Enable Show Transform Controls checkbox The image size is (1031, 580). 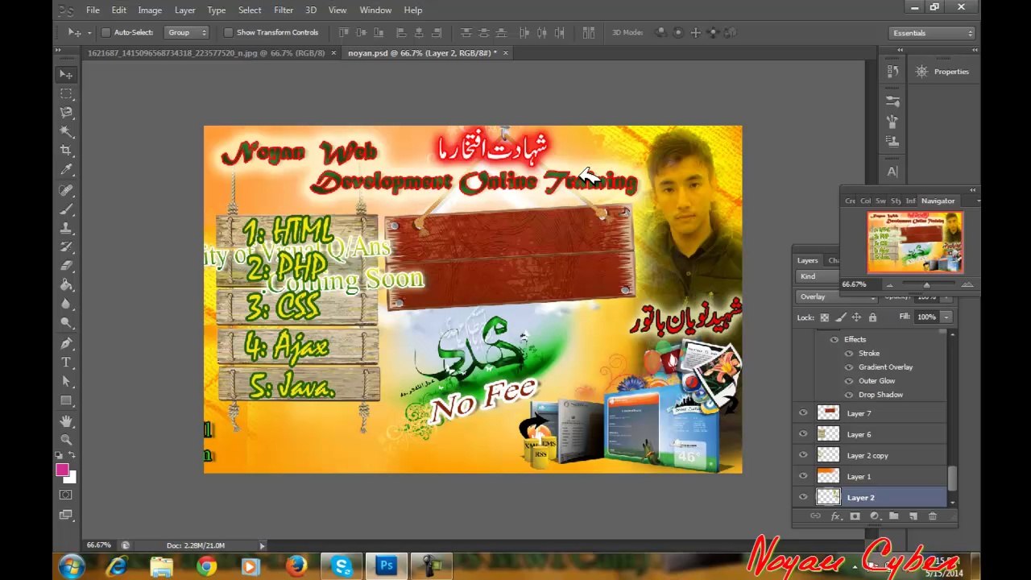[228, 32]
